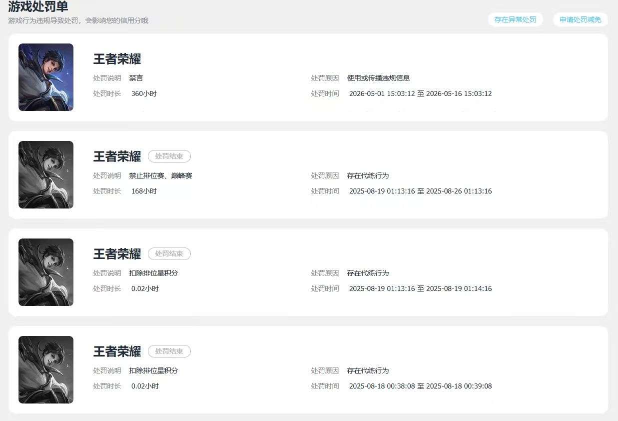Select the time range ending 2025-08-19 01:14:16
The width and height of the screenshot is (618, 421).
(x=420, y=288)
